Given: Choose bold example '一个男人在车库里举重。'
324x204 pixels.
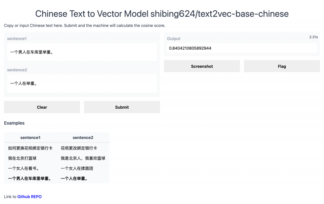Looking at the screenshot, I should tap(30, 178).
